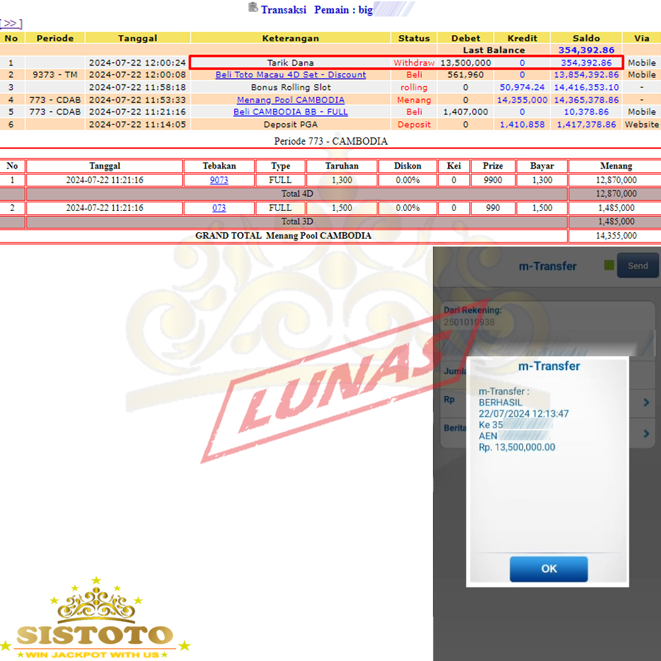Click the 9073 tebakan link
This screenshot has width=661, height=661.
click(x=219, y=180)
